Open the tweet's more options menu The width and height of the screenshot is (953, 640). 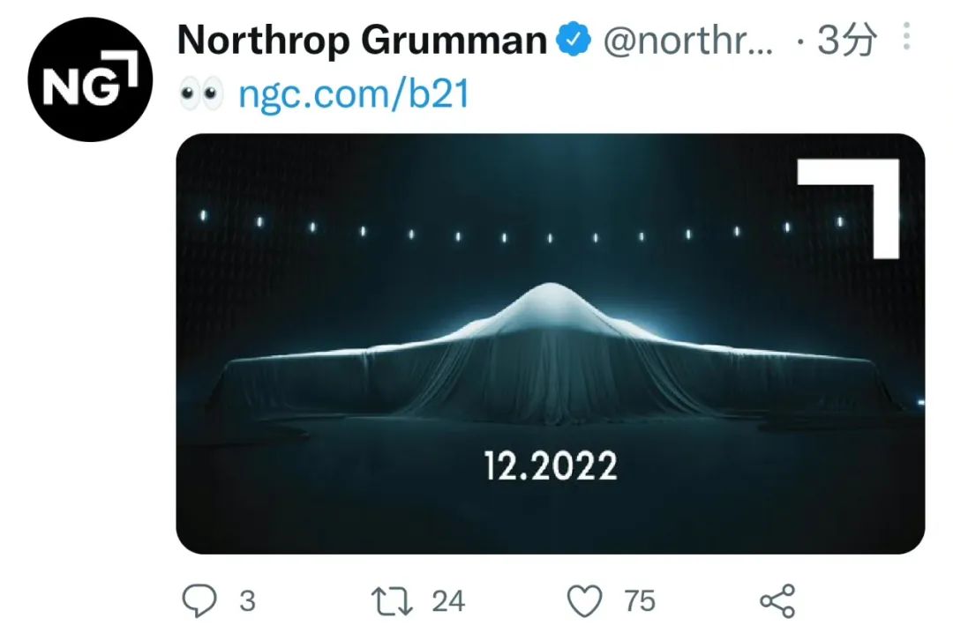point(906,38)
